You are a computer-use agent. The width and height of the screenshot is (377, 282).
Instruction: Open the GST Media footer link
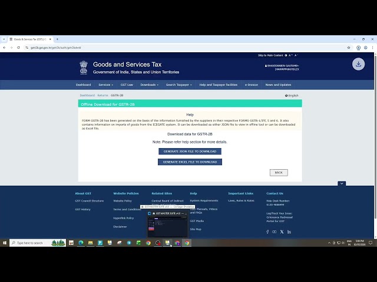(197, 221)
